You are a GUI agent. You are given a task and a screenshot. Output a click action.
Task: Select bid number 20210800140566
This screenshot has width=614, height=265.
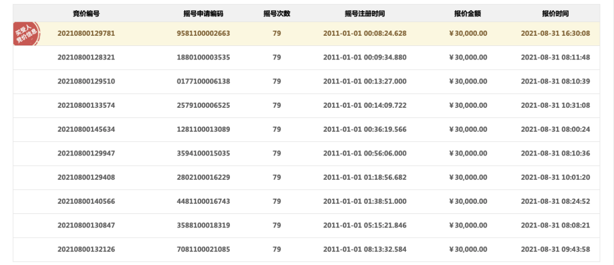tap(86, 201)
